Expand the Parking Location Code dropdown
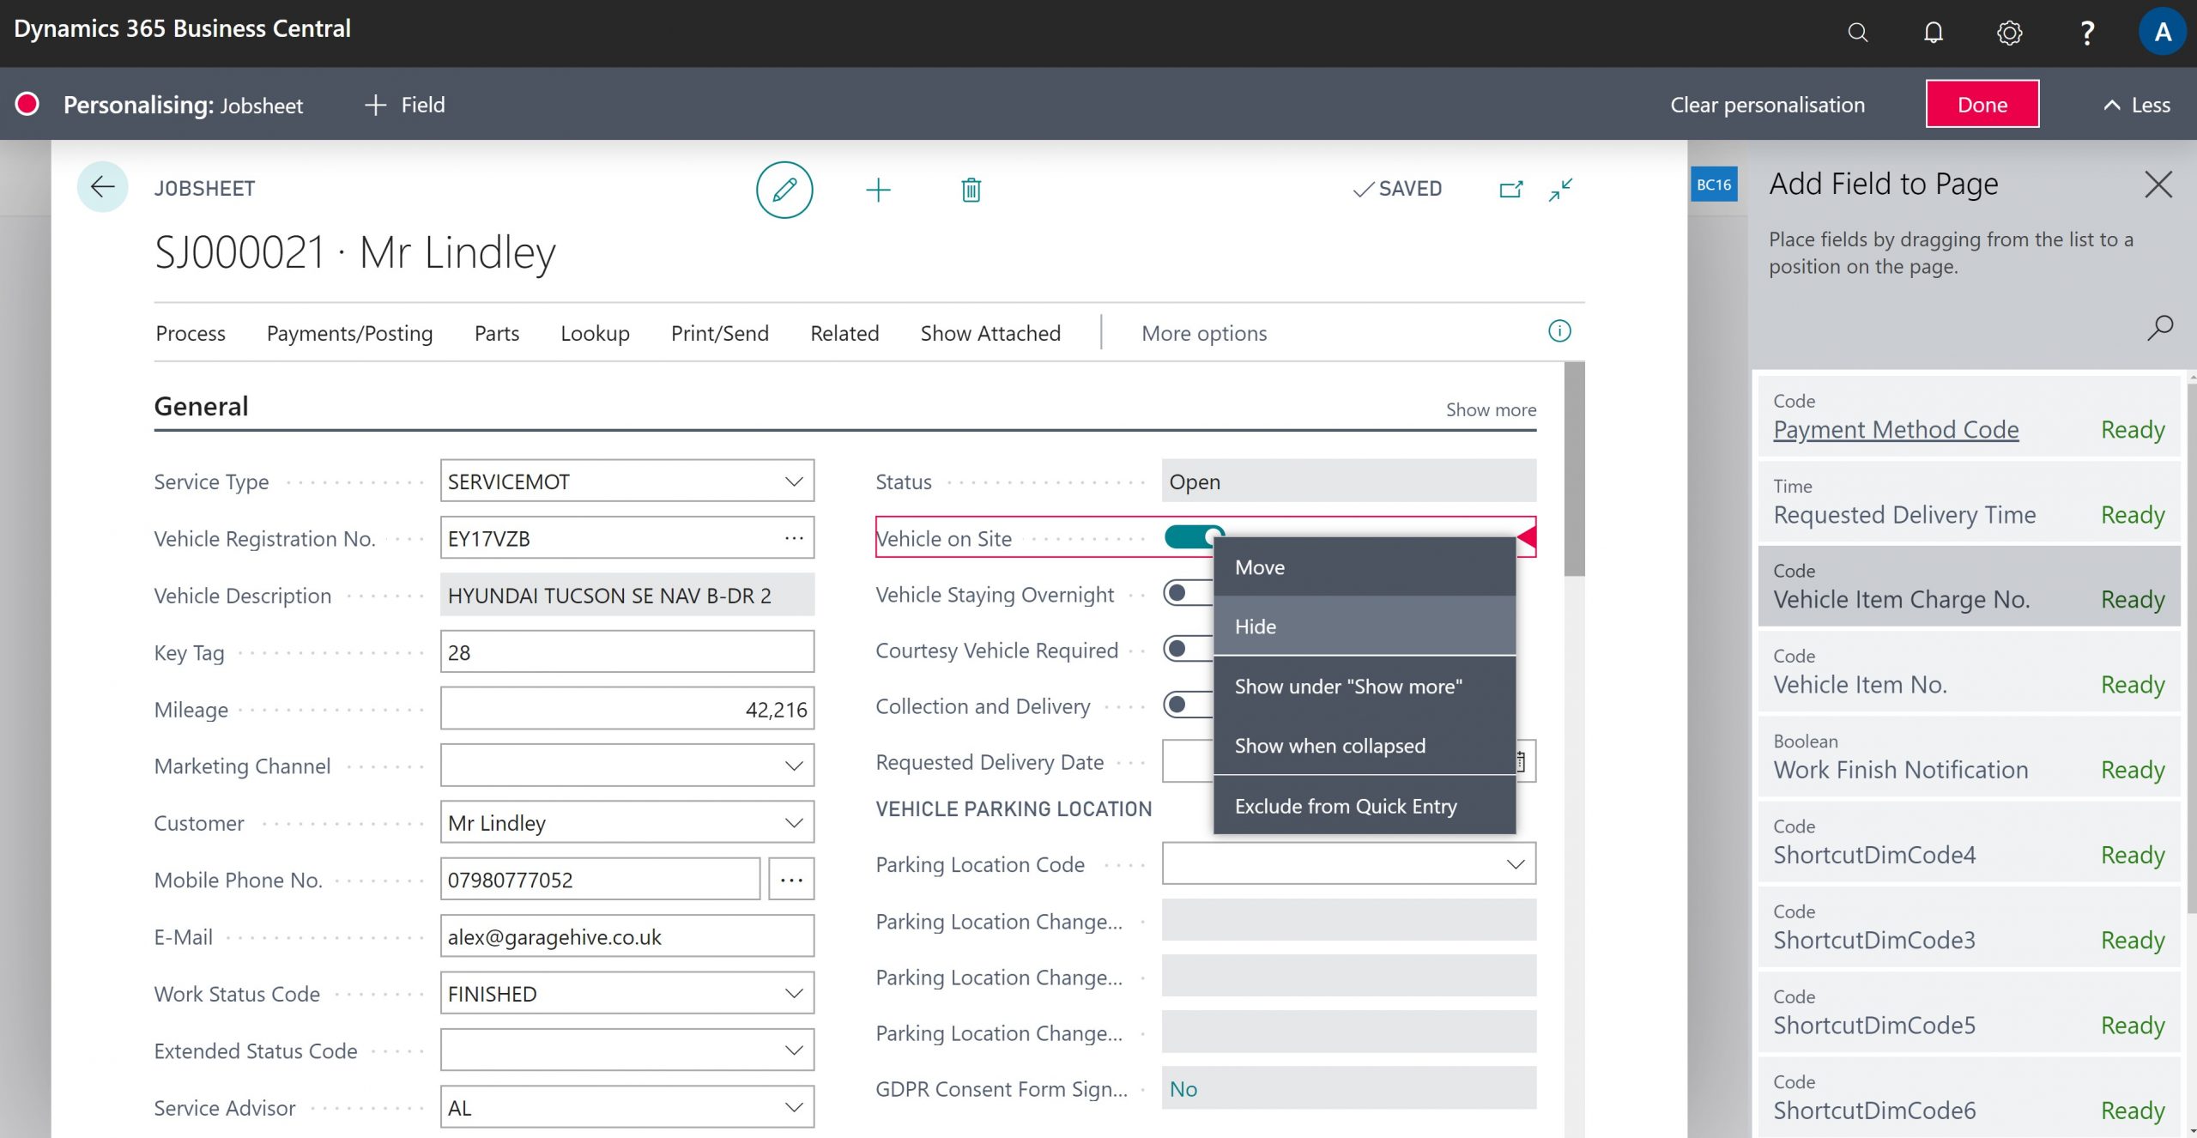2197x1138 pixels. (x=1515, y=863)
